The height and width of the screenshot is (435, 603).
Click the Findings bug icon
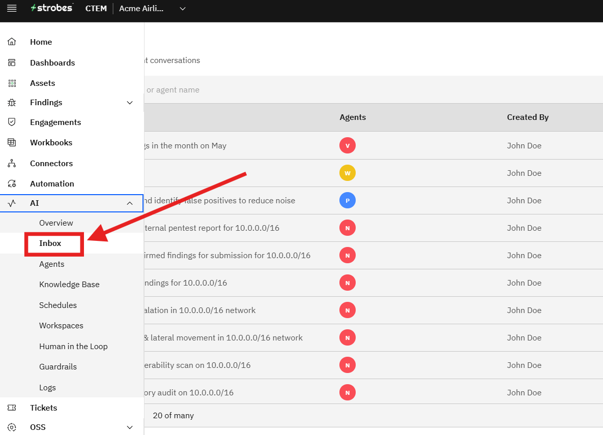(12, 103)
